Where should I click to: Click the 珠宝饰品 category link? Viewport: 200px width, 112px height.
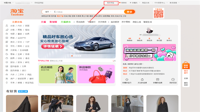coord(29,83)
